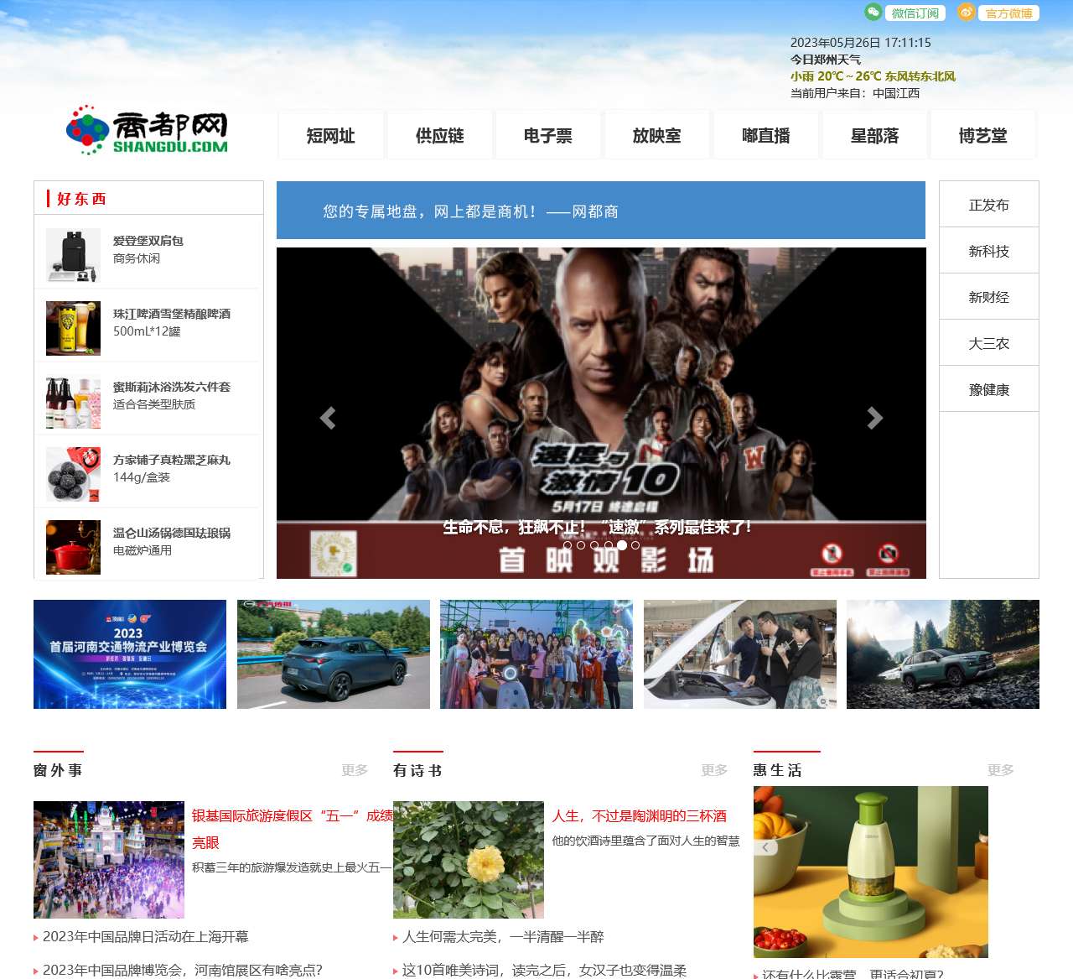This screenshot has width=1073, height=979.
Task: Switch to the 豫健康 side tab
Action: [x=989, y=389]
